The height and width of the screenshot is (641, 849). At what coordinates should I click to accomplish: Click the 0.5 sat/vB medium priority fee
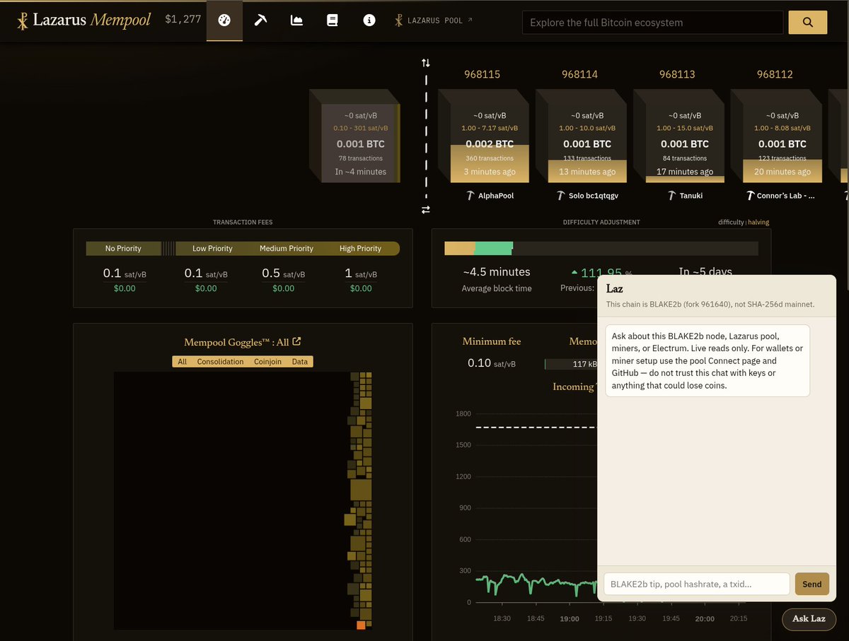click(283, 274)
